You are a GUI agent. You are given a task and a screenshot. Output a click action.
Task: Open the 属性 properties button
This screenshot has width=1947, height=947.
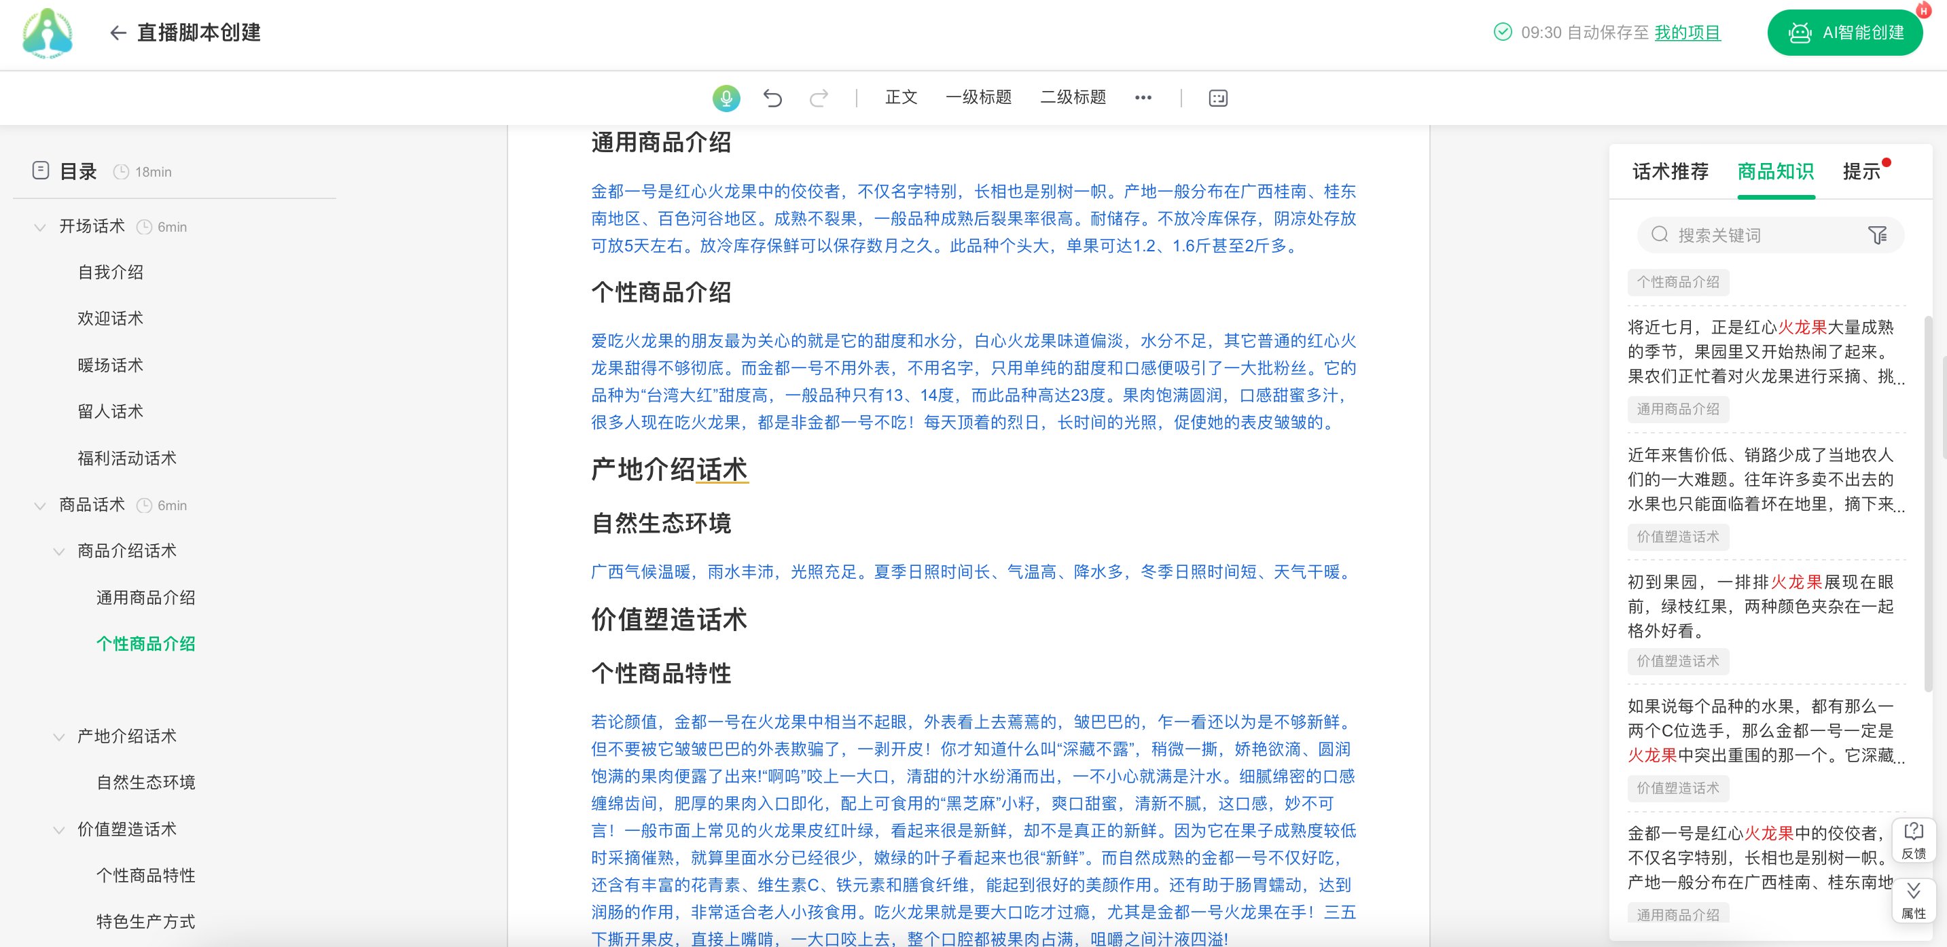coord(1914,900)
